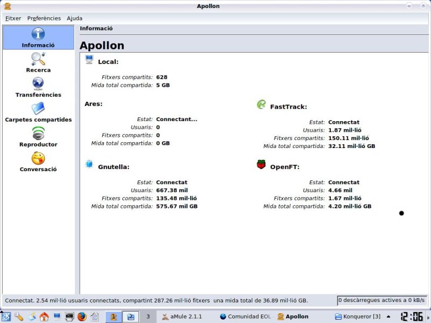Click OpenFT size '4.20 mil·lió GB'
This screenshot has width=431, height=323.
(350, 206)
